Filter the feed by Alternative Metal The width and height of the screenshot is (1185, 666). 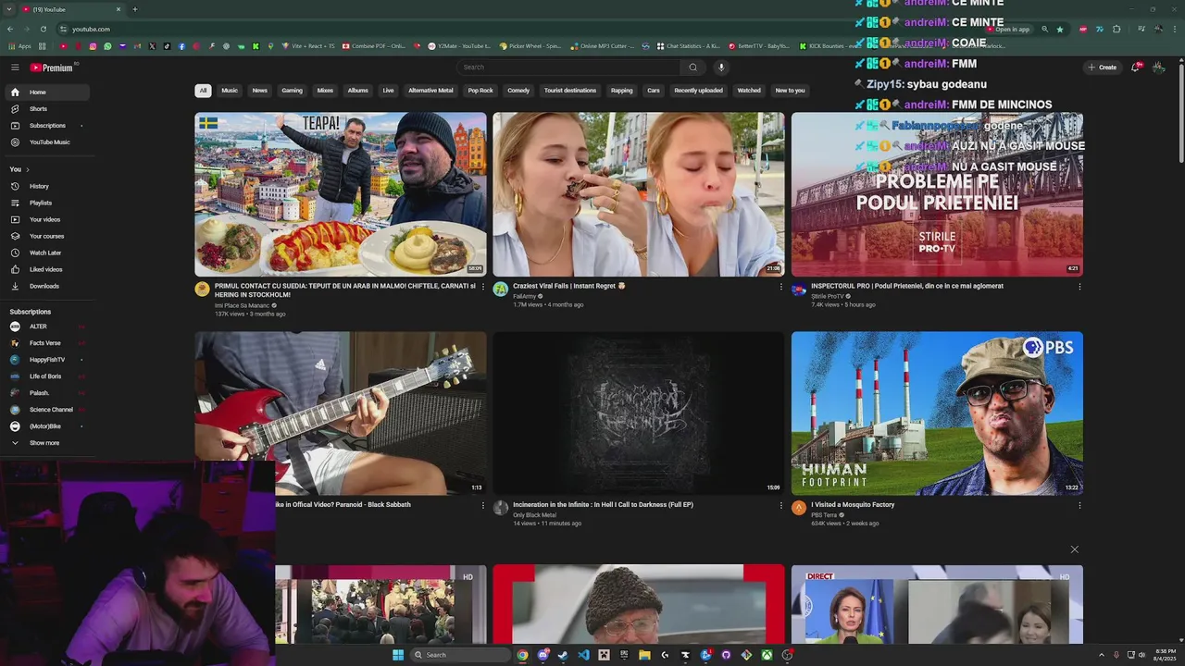tap(430, 91)
